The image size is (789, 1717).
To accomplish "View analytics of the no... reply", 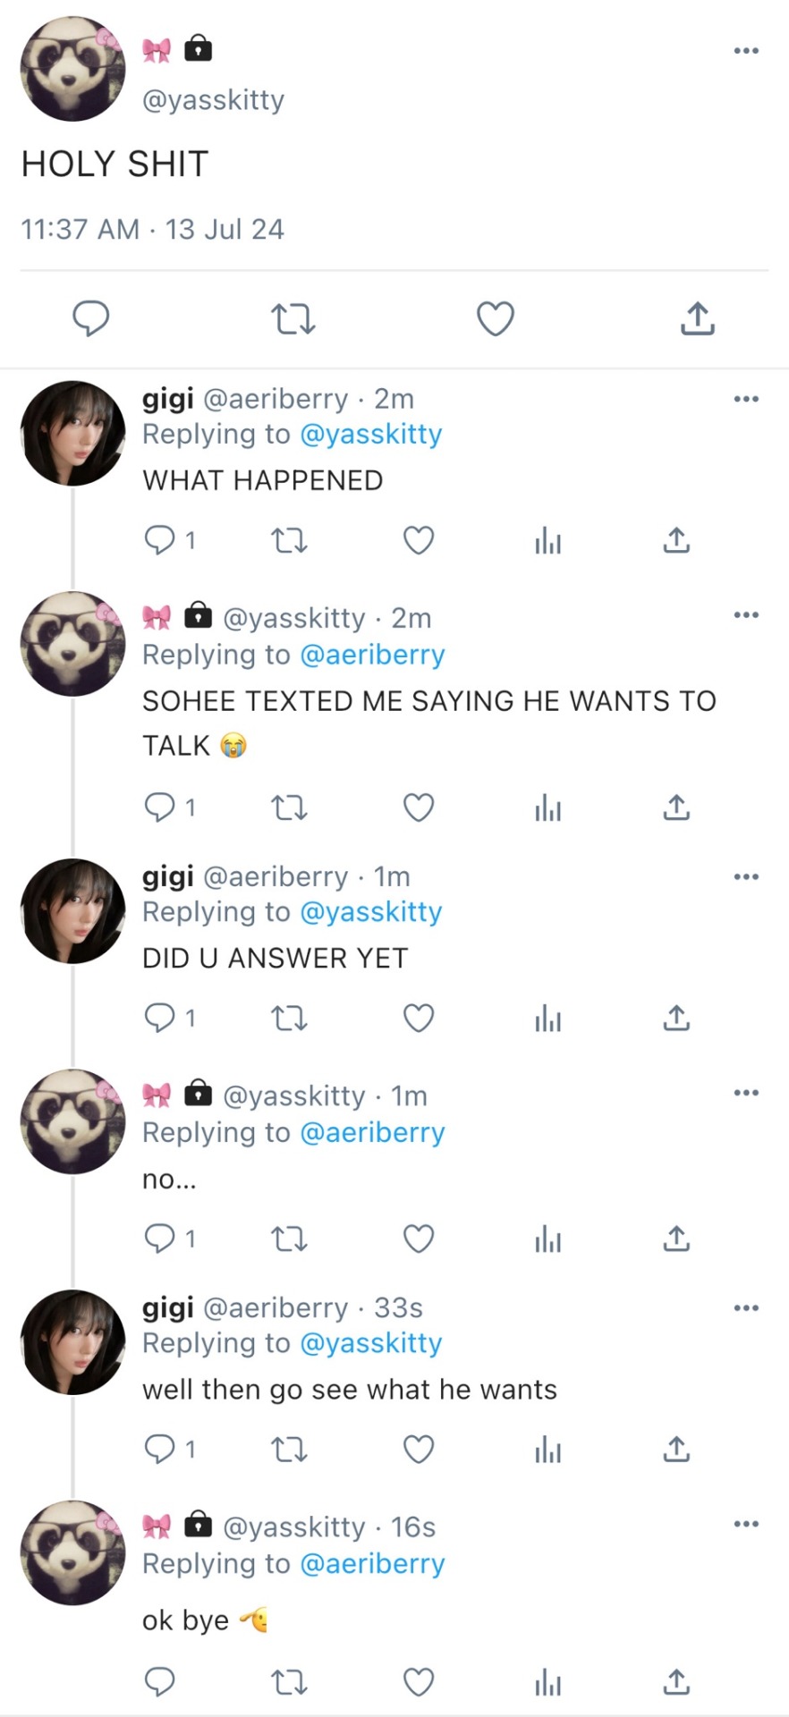I will point(547,1239).
